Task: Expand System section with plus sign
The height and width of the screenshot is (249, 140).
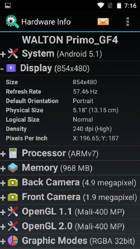Action: (3, 54)
